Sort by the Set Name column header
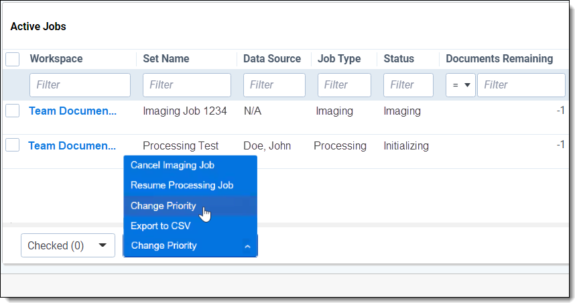This screenshot has width=575, height=303. coord(166,59)
